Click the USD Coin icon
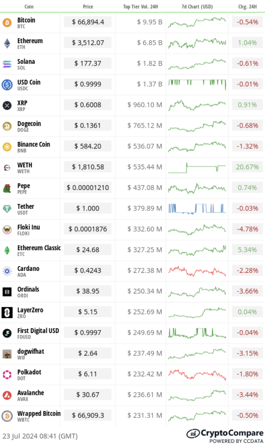The height and width of the screenshot is (444, 265). (x=7, y=85)
